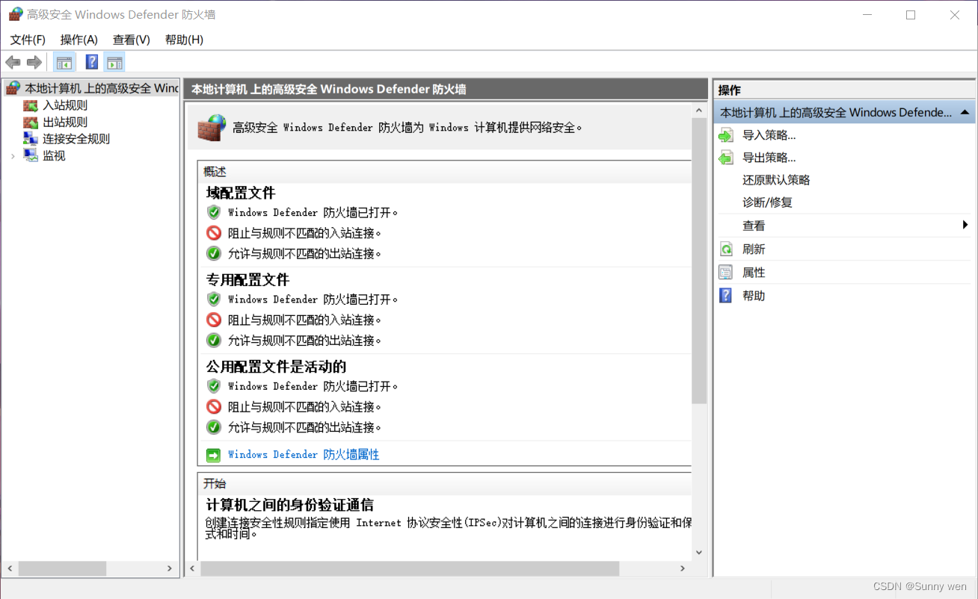Image resolution: width=978 pixels, height=599 pixels.
Task: Click the back navigation arrow icon
Action: click(13, 62)
